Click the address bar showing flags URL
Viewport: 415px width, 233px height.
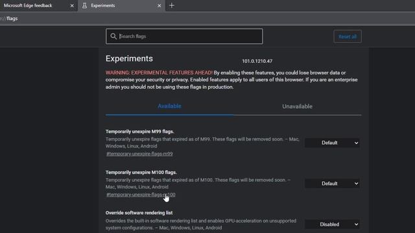[207, 19]
